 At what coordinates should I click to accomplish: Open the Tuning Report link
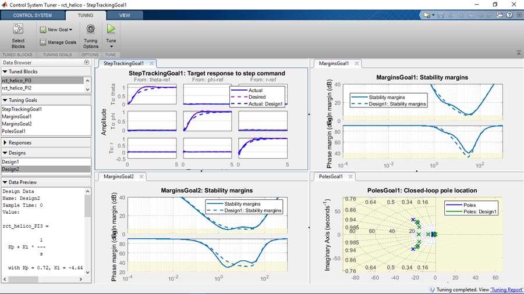506,289
